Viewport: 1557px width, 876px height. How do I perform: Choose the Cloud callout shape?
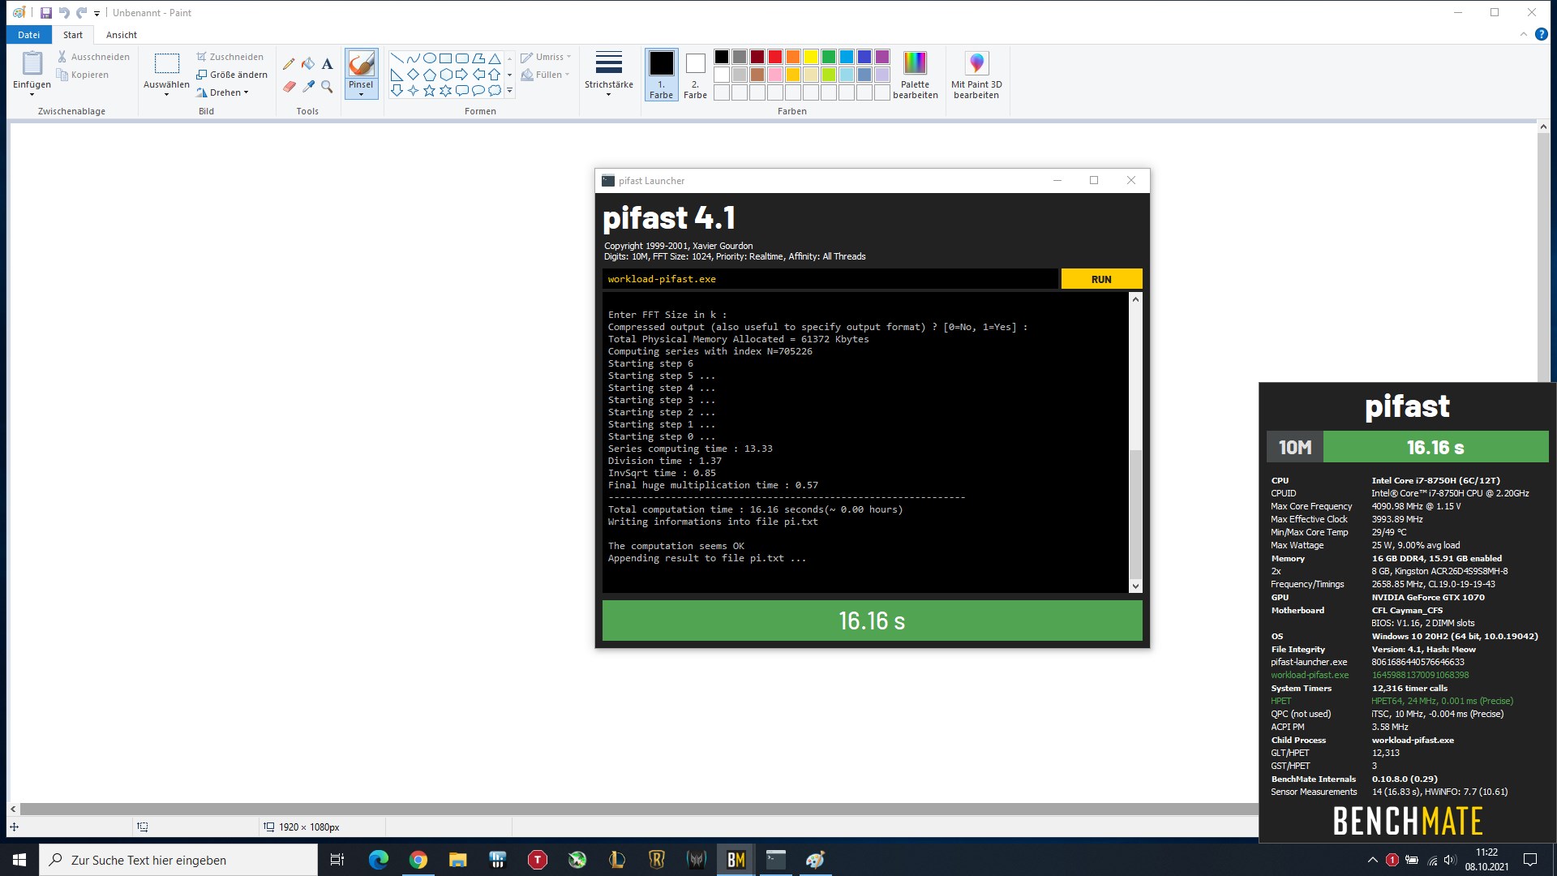coord(494,91)
